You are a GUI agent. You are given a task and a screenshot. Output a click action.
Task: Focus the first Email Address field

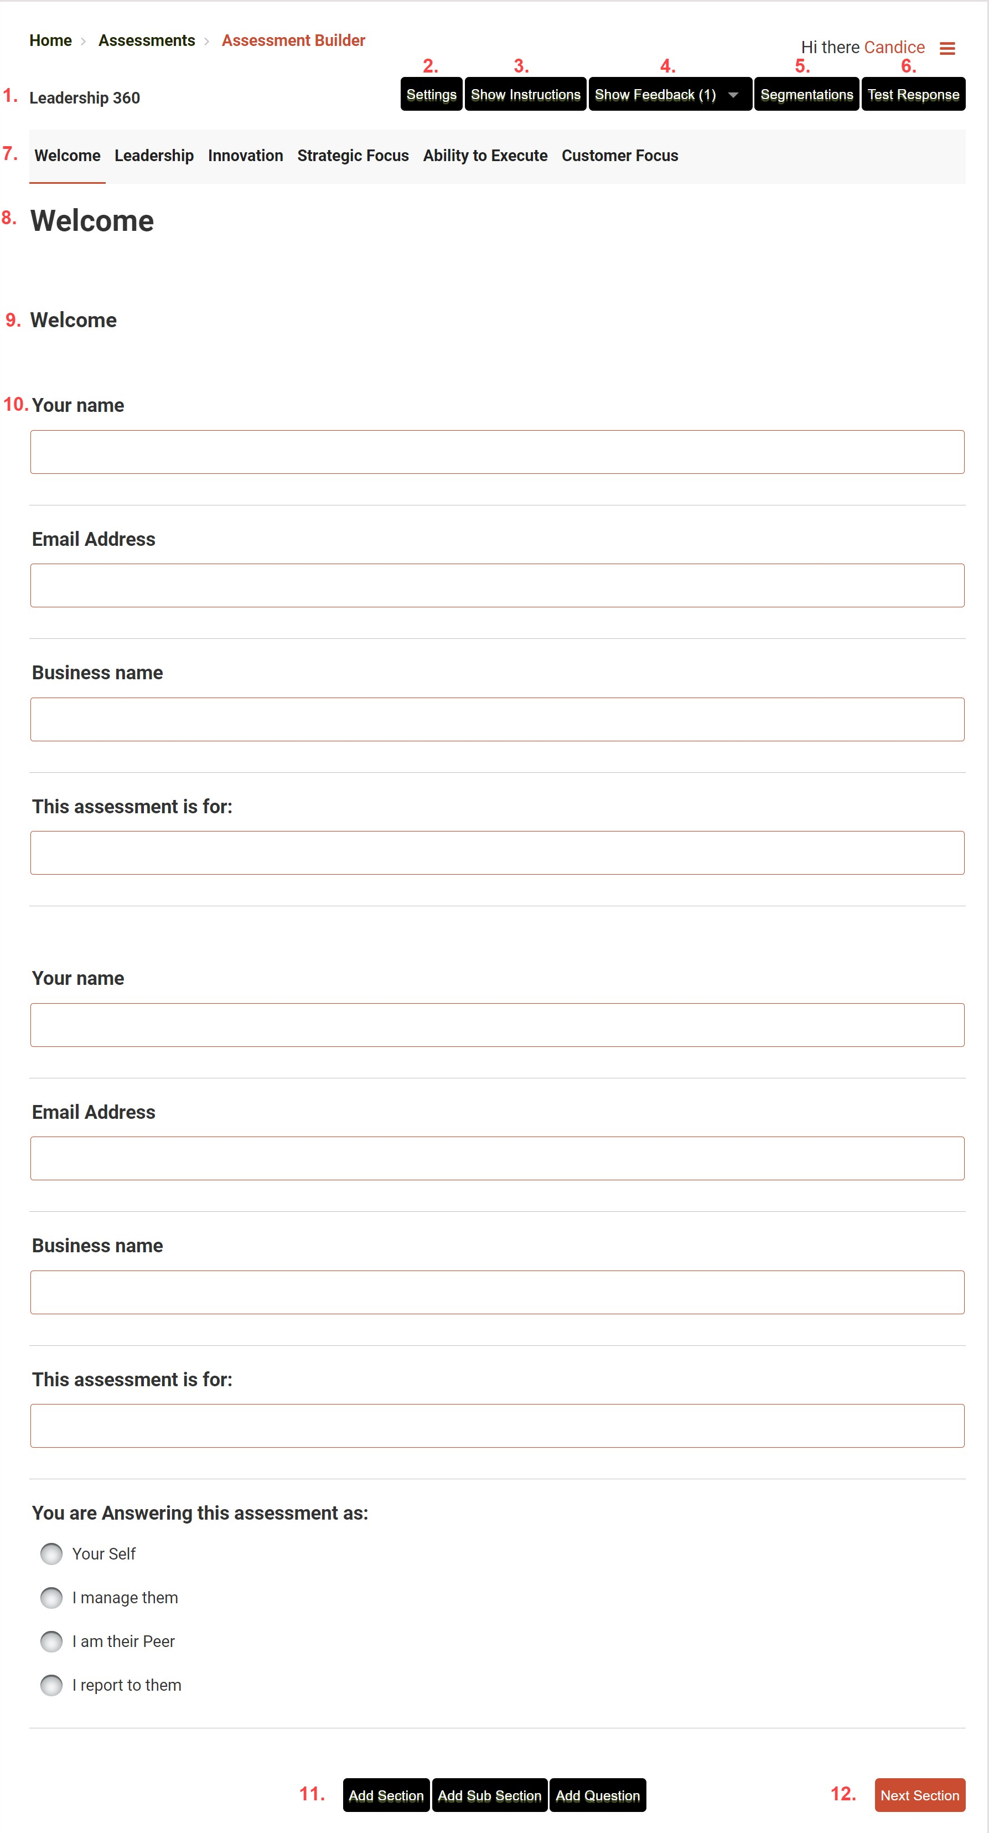[496, 586]
